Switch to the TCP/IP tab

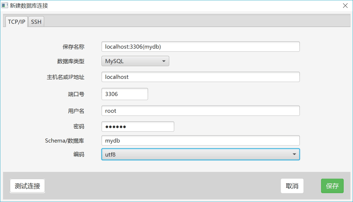click(17, 22)
